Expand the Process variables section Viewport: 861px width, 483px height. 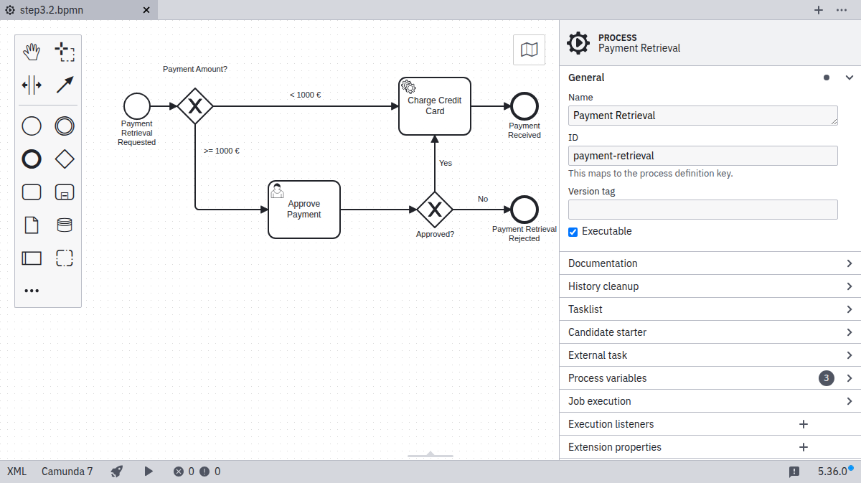(709, 378)
